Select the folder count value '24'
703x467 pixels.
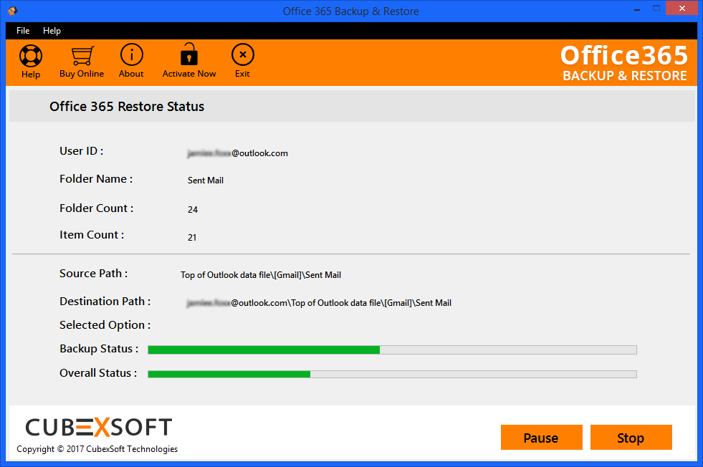(x=193, y=210)
